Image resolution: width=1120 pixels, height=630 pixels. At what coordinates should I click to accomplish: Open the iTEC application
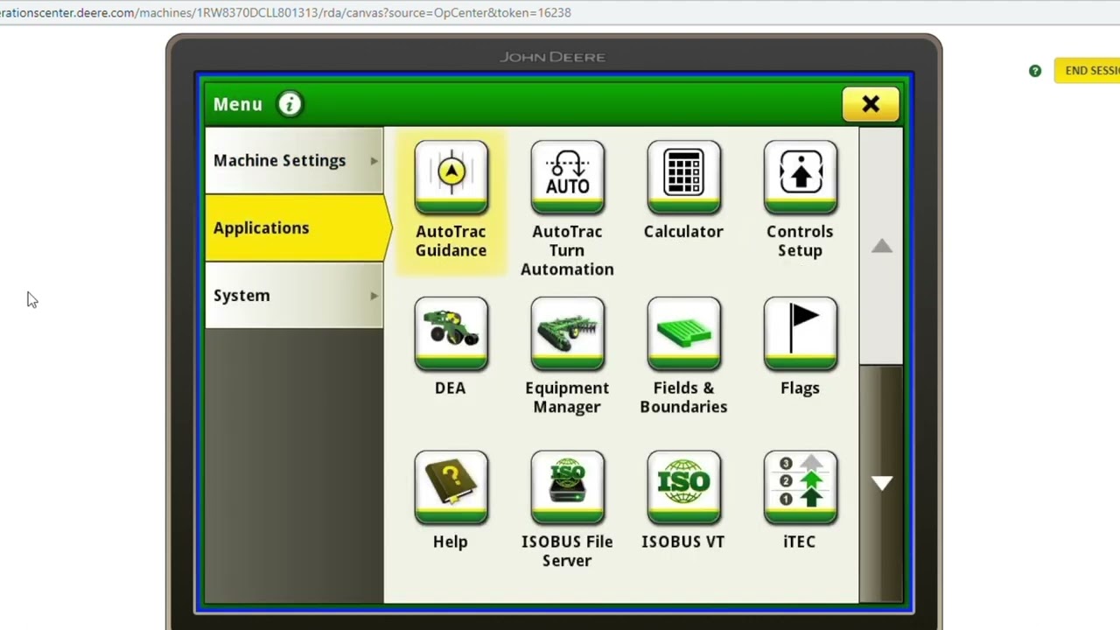(x=800, y=488)
